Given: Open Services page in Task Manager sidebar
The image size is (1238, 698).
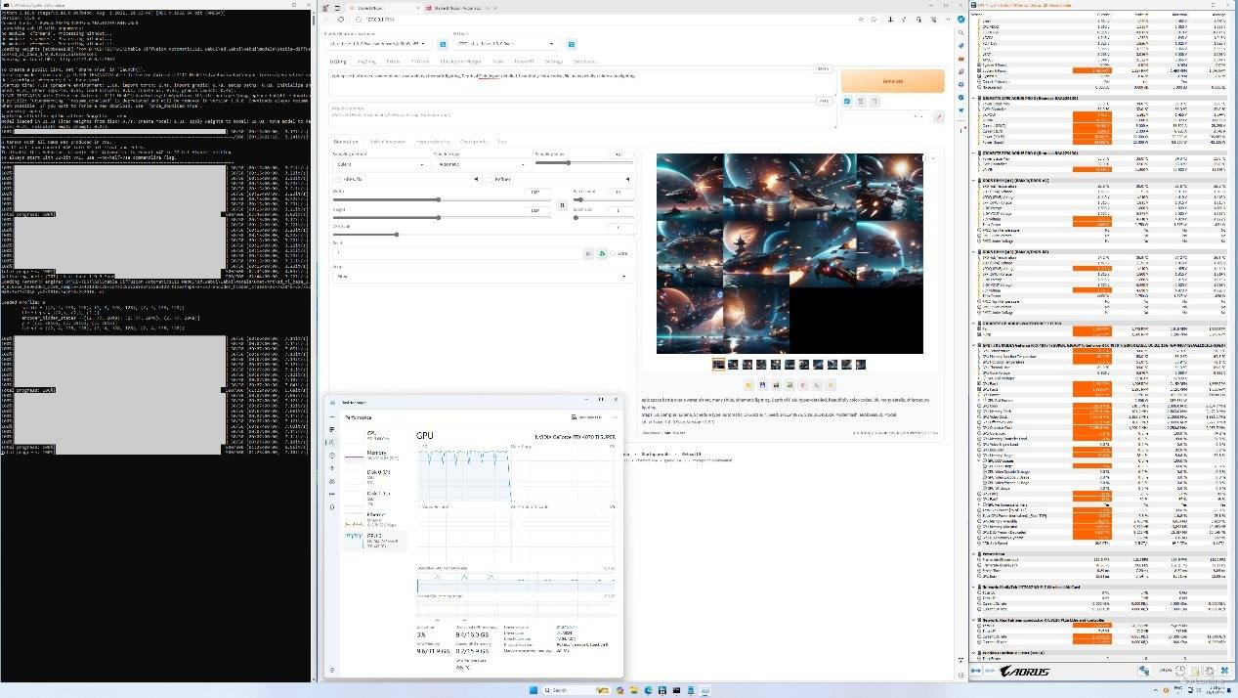Looking at the screenshot, I should [x=332, y=506].
